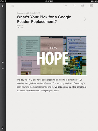Viewport: 98px width, 131px height.
Task: Star this article
Action: (x=66, y=6)
